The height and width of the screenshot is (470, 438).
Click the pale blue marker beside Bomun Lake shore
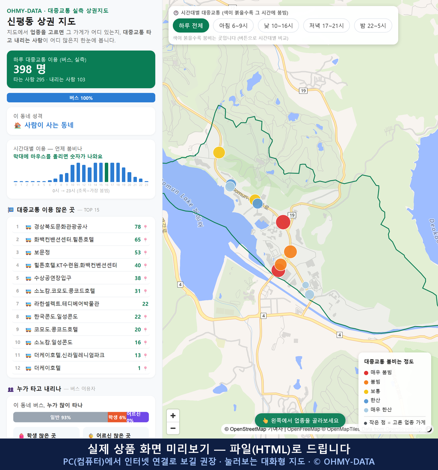coord(230,187)
